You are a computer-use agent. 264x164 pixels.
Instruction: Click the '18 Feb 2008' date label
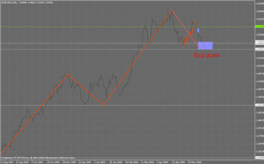pyautogui.click(x=132, y=162)
